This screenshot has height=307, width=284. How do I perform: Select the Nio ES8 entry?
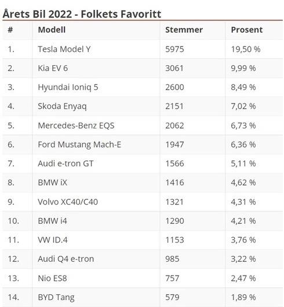coord(53,278)
